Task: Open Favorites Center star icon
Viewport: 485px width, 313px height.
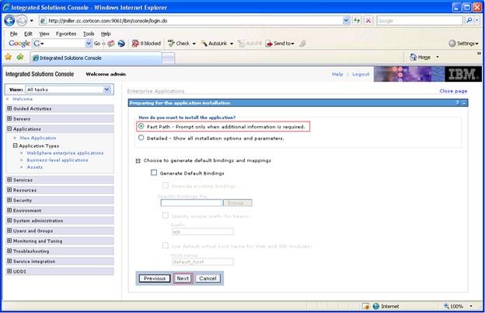Action: pyautogui.click(x=9, y=58)
